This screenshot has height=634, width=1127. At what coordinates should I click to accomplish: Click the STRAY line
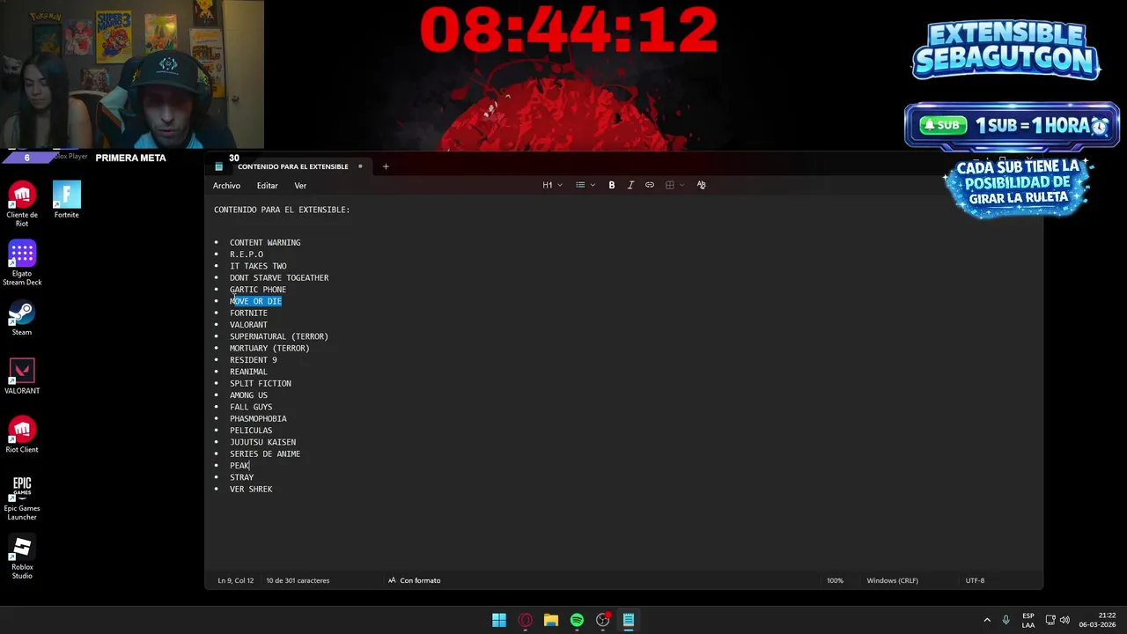241,477
